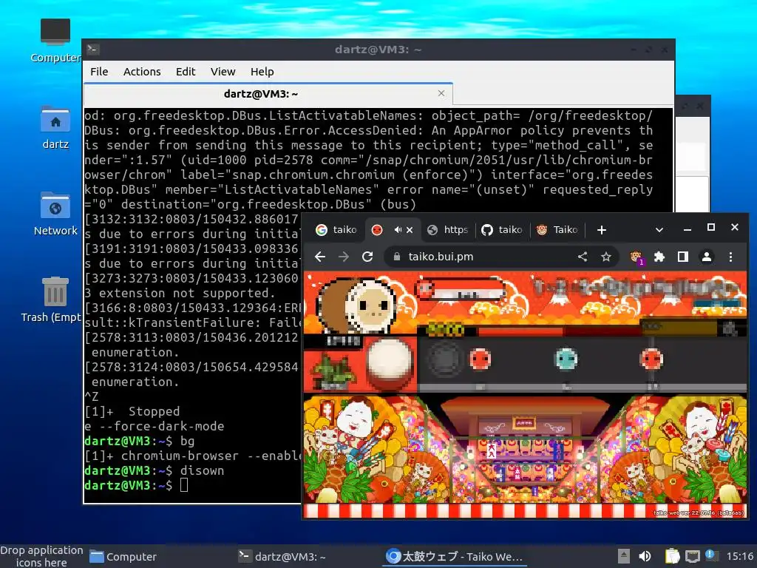The image size is (757, 568).
Task: Open the terminal View menu
Action: tap(223, 72)
